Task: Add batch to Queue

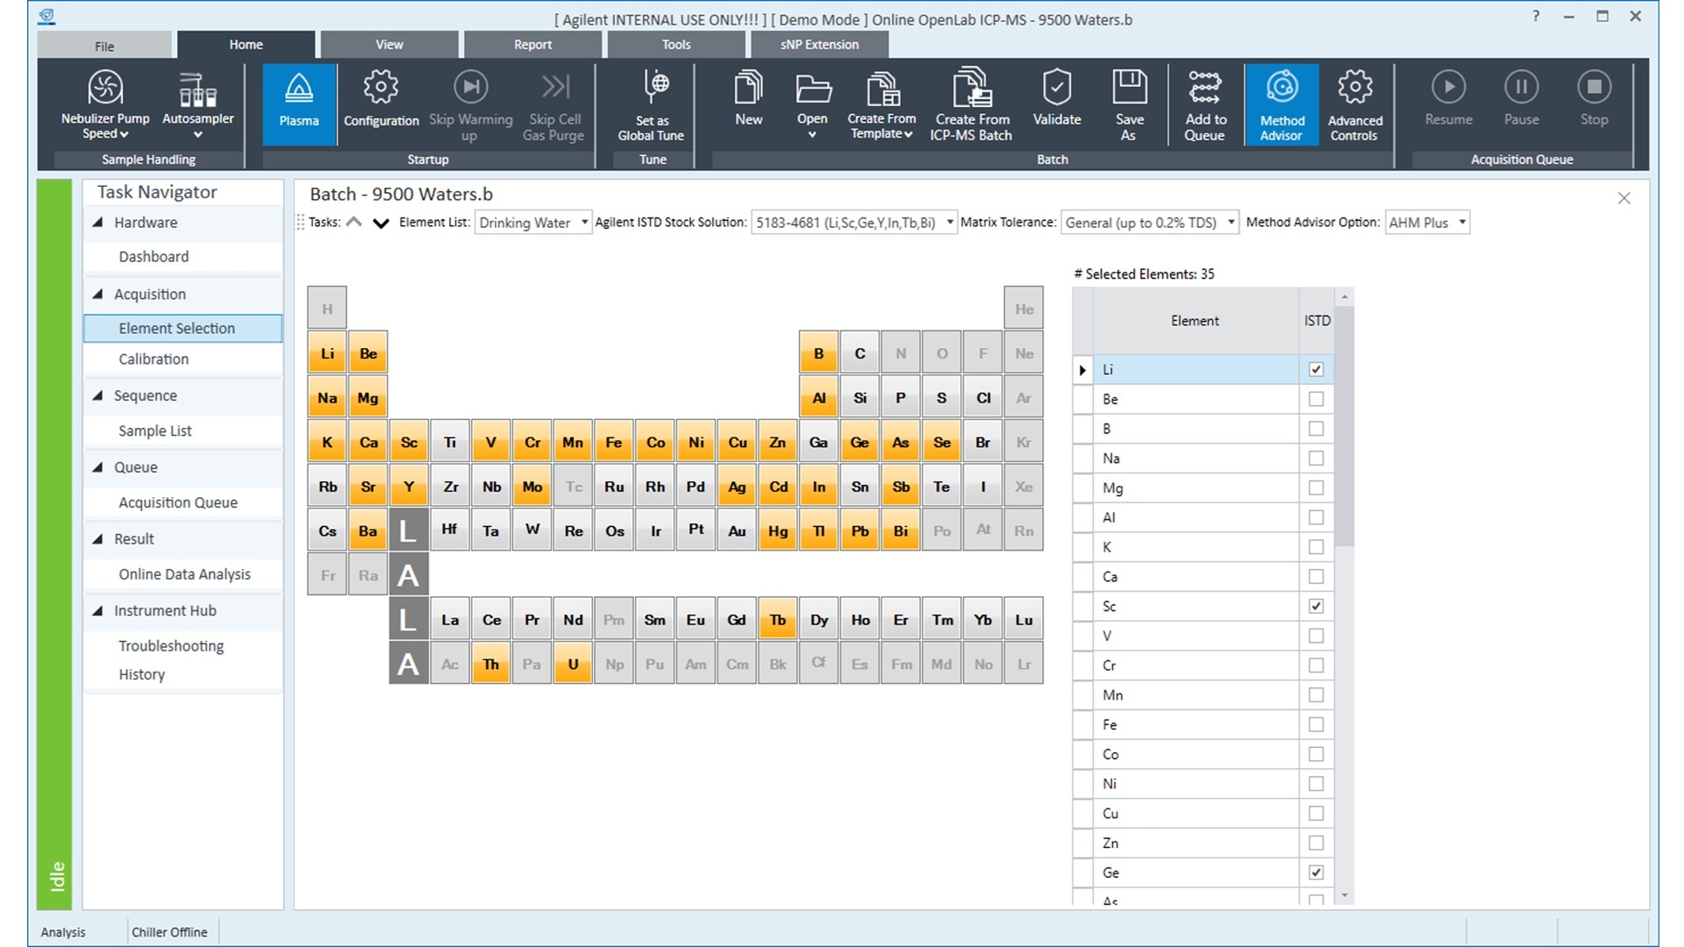Action: (x=1205, y=105)
